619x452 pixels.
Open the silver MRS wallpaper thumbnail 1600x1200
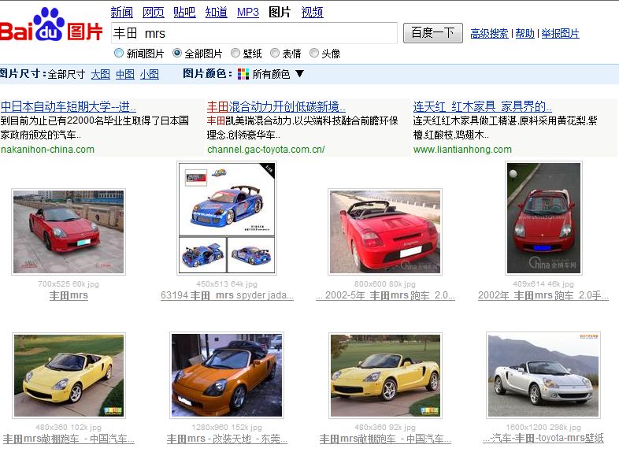point(543,376)
